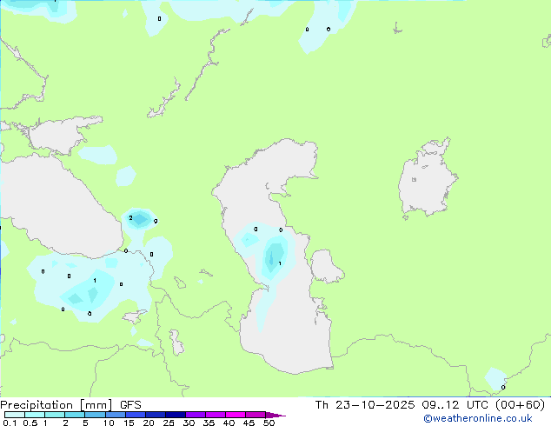
Task: Click the '0.1' legend scale label
Action: click(x=10, y=423)
